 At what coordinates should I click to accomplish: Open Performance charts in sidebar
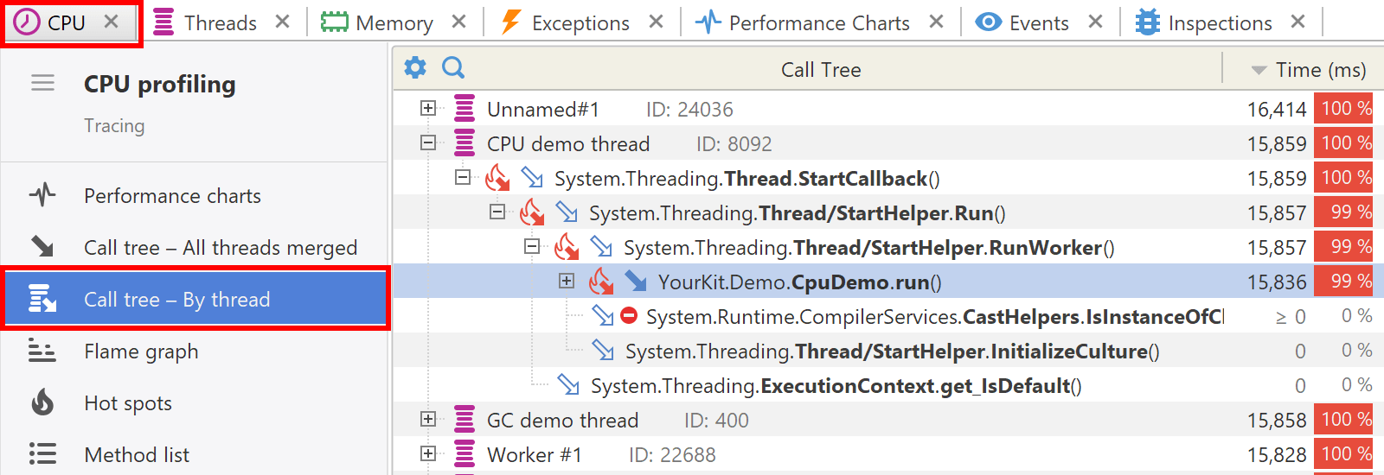pos(195,196)
